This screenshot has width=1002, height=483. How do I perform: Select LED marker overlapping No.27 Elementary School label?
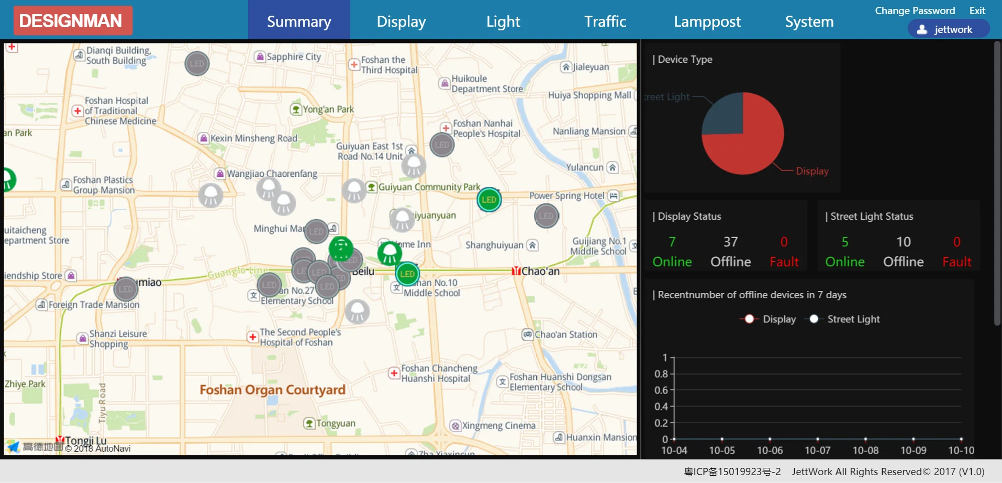270,285
